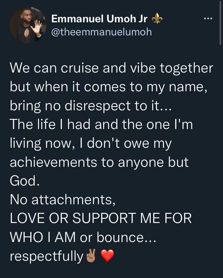This screenshot has height=278, width=223.
Task: Select the line "bring no disrespect to it..."
Action: point(91,106)
